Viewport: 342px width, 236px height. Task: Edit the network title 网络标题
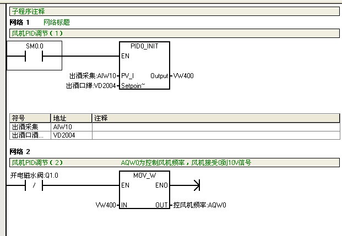(57, 22)
